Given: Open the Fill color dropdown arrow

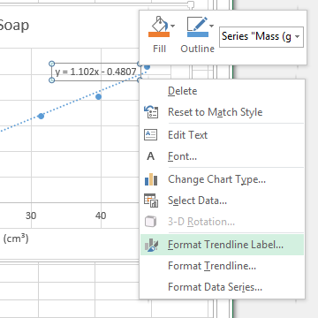Looking at the screenshot, I should (173, 26).
